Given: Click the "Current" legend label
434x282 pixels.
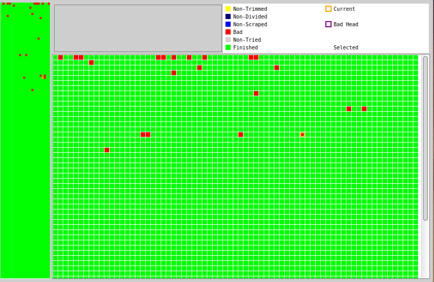Looking at the screenshot, I should point(344,9).
